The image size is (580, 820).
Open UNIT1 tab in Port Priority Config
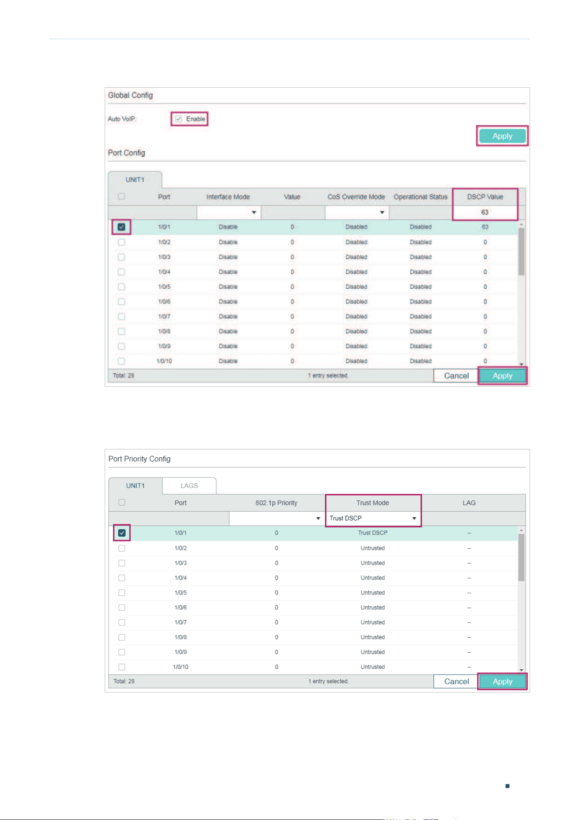coord(135,485)
